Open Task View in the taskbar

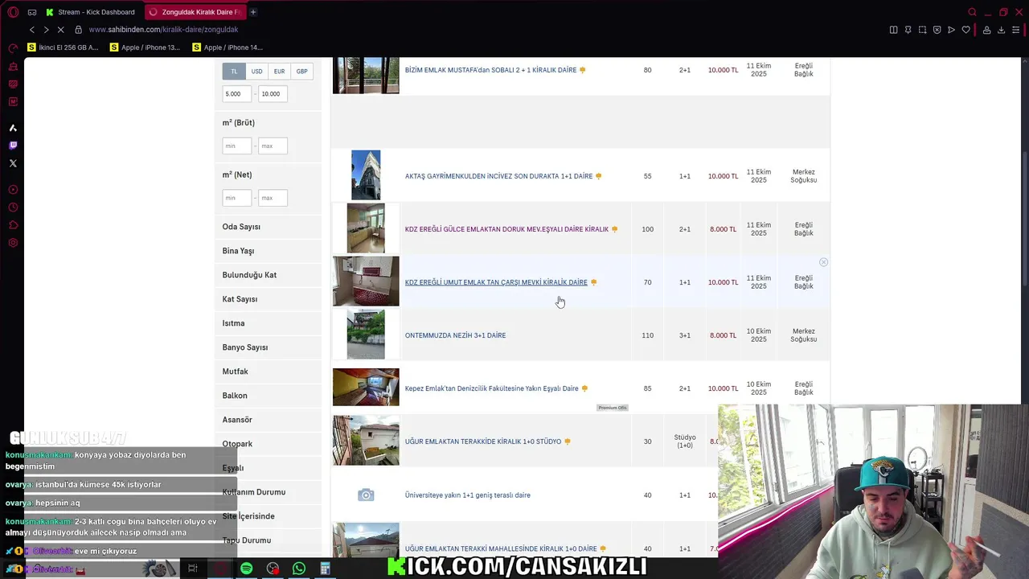pyautogui.click(x=193, y=569)
